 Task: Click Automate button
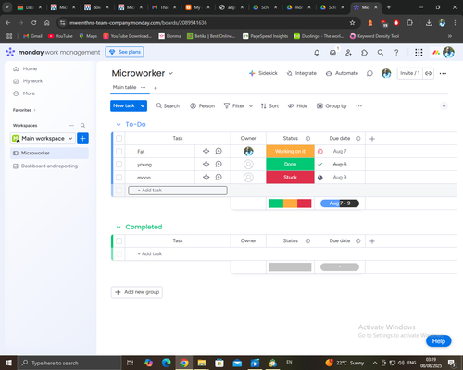(342, 73)
